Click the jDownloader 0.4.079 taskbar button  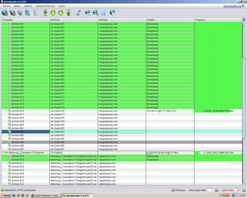77,196
